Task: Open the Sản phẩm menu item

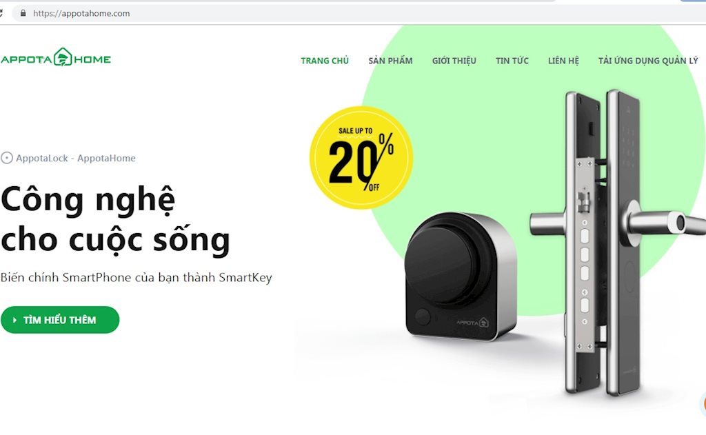Action: coord(390,61)
